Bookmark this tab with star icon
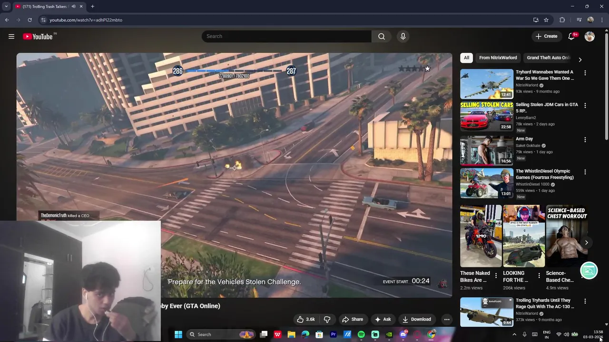Screen dimensions: 609x342 [546, 20]
